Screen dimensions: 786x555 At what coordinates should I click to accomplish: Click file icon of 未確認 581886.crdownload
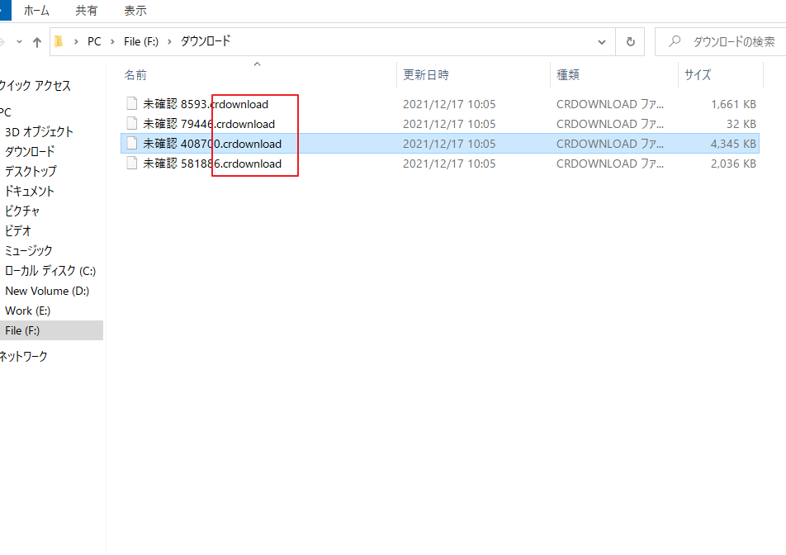click(131, 164)
